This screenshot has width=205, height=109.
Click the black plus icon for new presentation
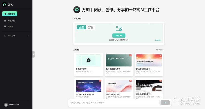88,60
